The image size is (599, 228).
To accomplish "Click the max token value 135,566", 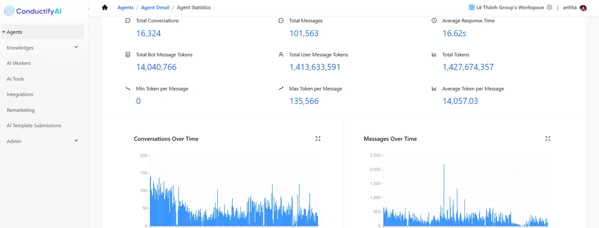I will 304,101.
